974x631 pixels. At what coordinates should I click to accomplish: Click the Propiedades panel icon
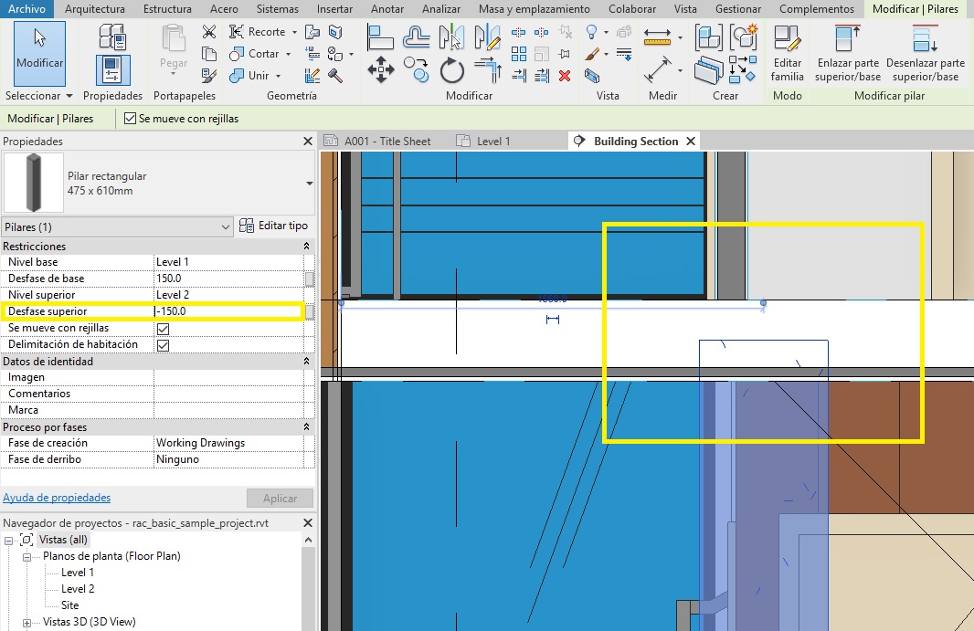[112, 70]
